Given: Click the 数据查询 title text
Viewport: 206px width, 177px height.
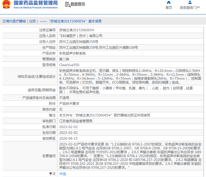Looking at the screenshot, I should [x=78, y=4].
